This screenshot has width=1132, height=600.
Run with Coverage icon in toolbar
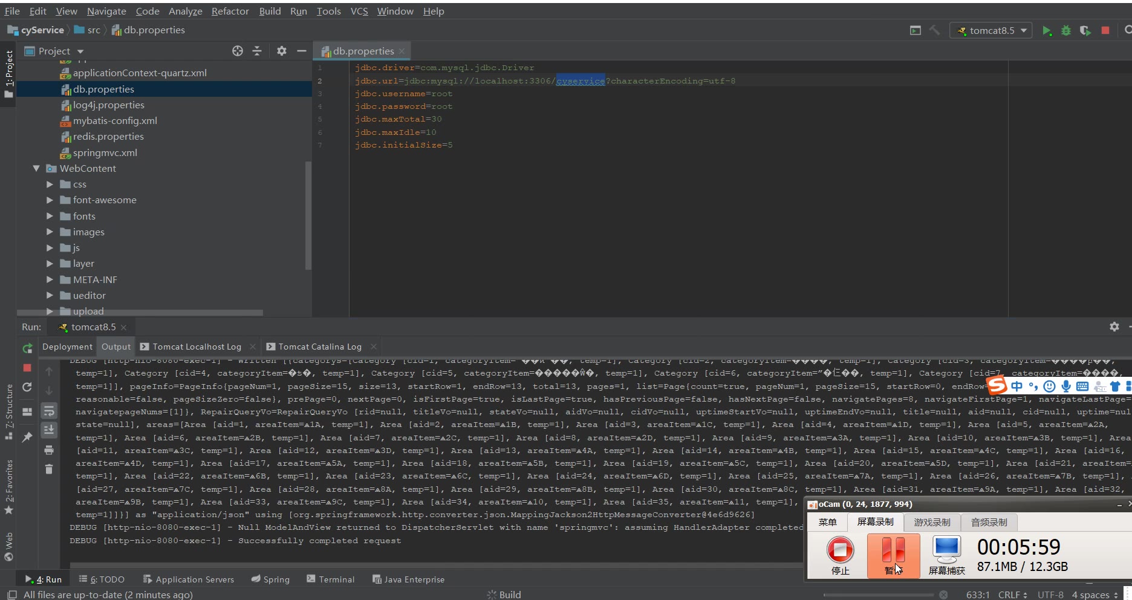click(1085, 30)
